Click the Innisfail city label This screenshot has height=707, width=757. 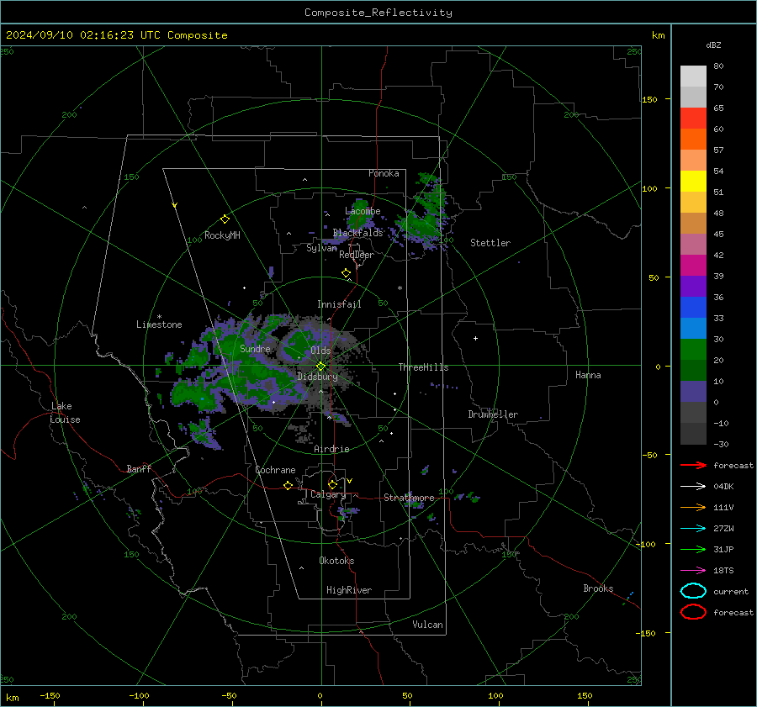[339, 304]
